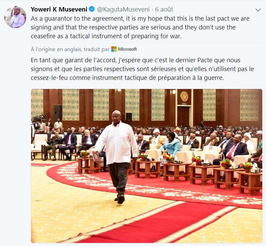Click the original English tweet text

(140, 27)
